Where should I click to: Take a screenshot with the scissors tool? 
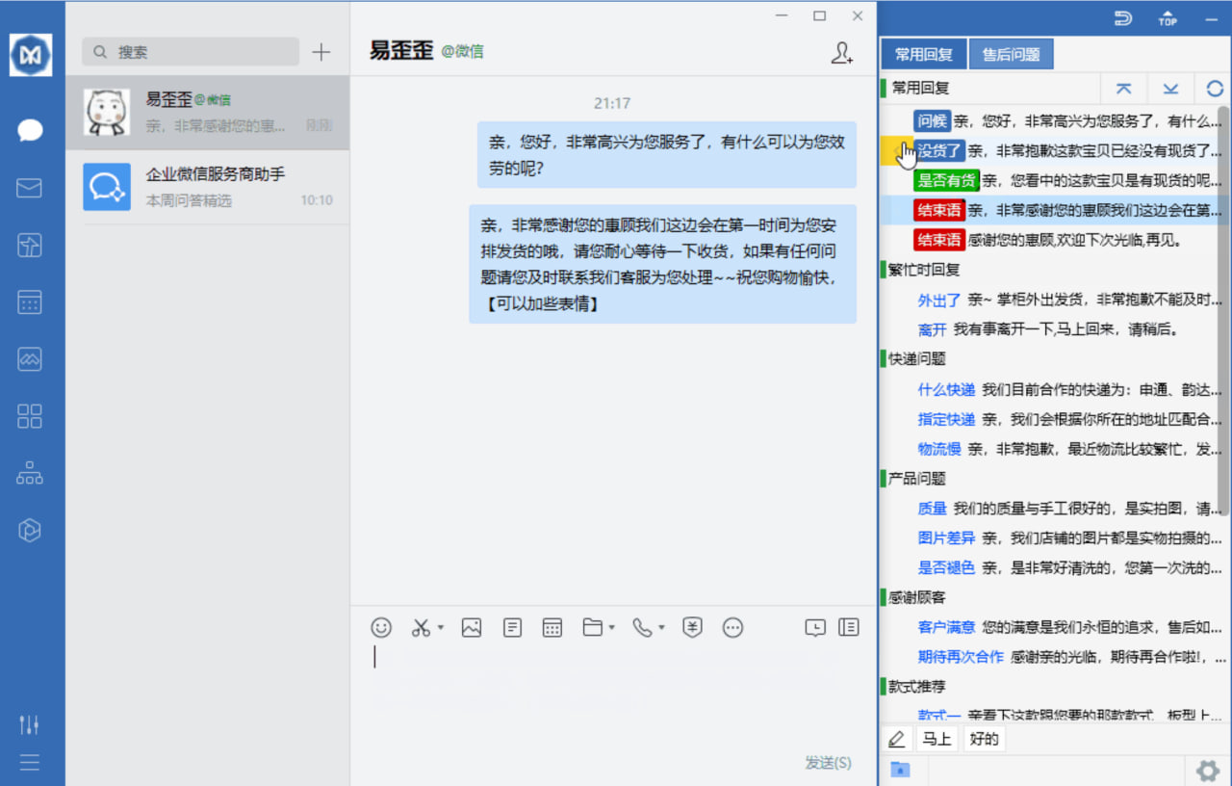pyautogui.click(x=421, y=627)
